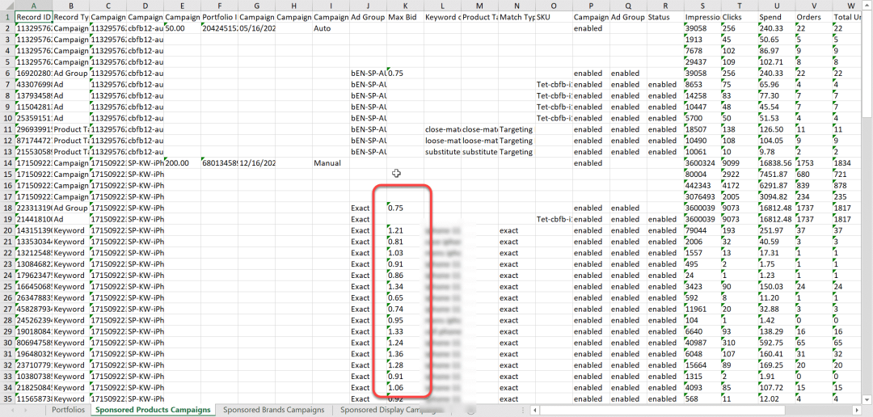873x417 pixels.
Task: Select the Orders header cell
Action: coord(813,17)
